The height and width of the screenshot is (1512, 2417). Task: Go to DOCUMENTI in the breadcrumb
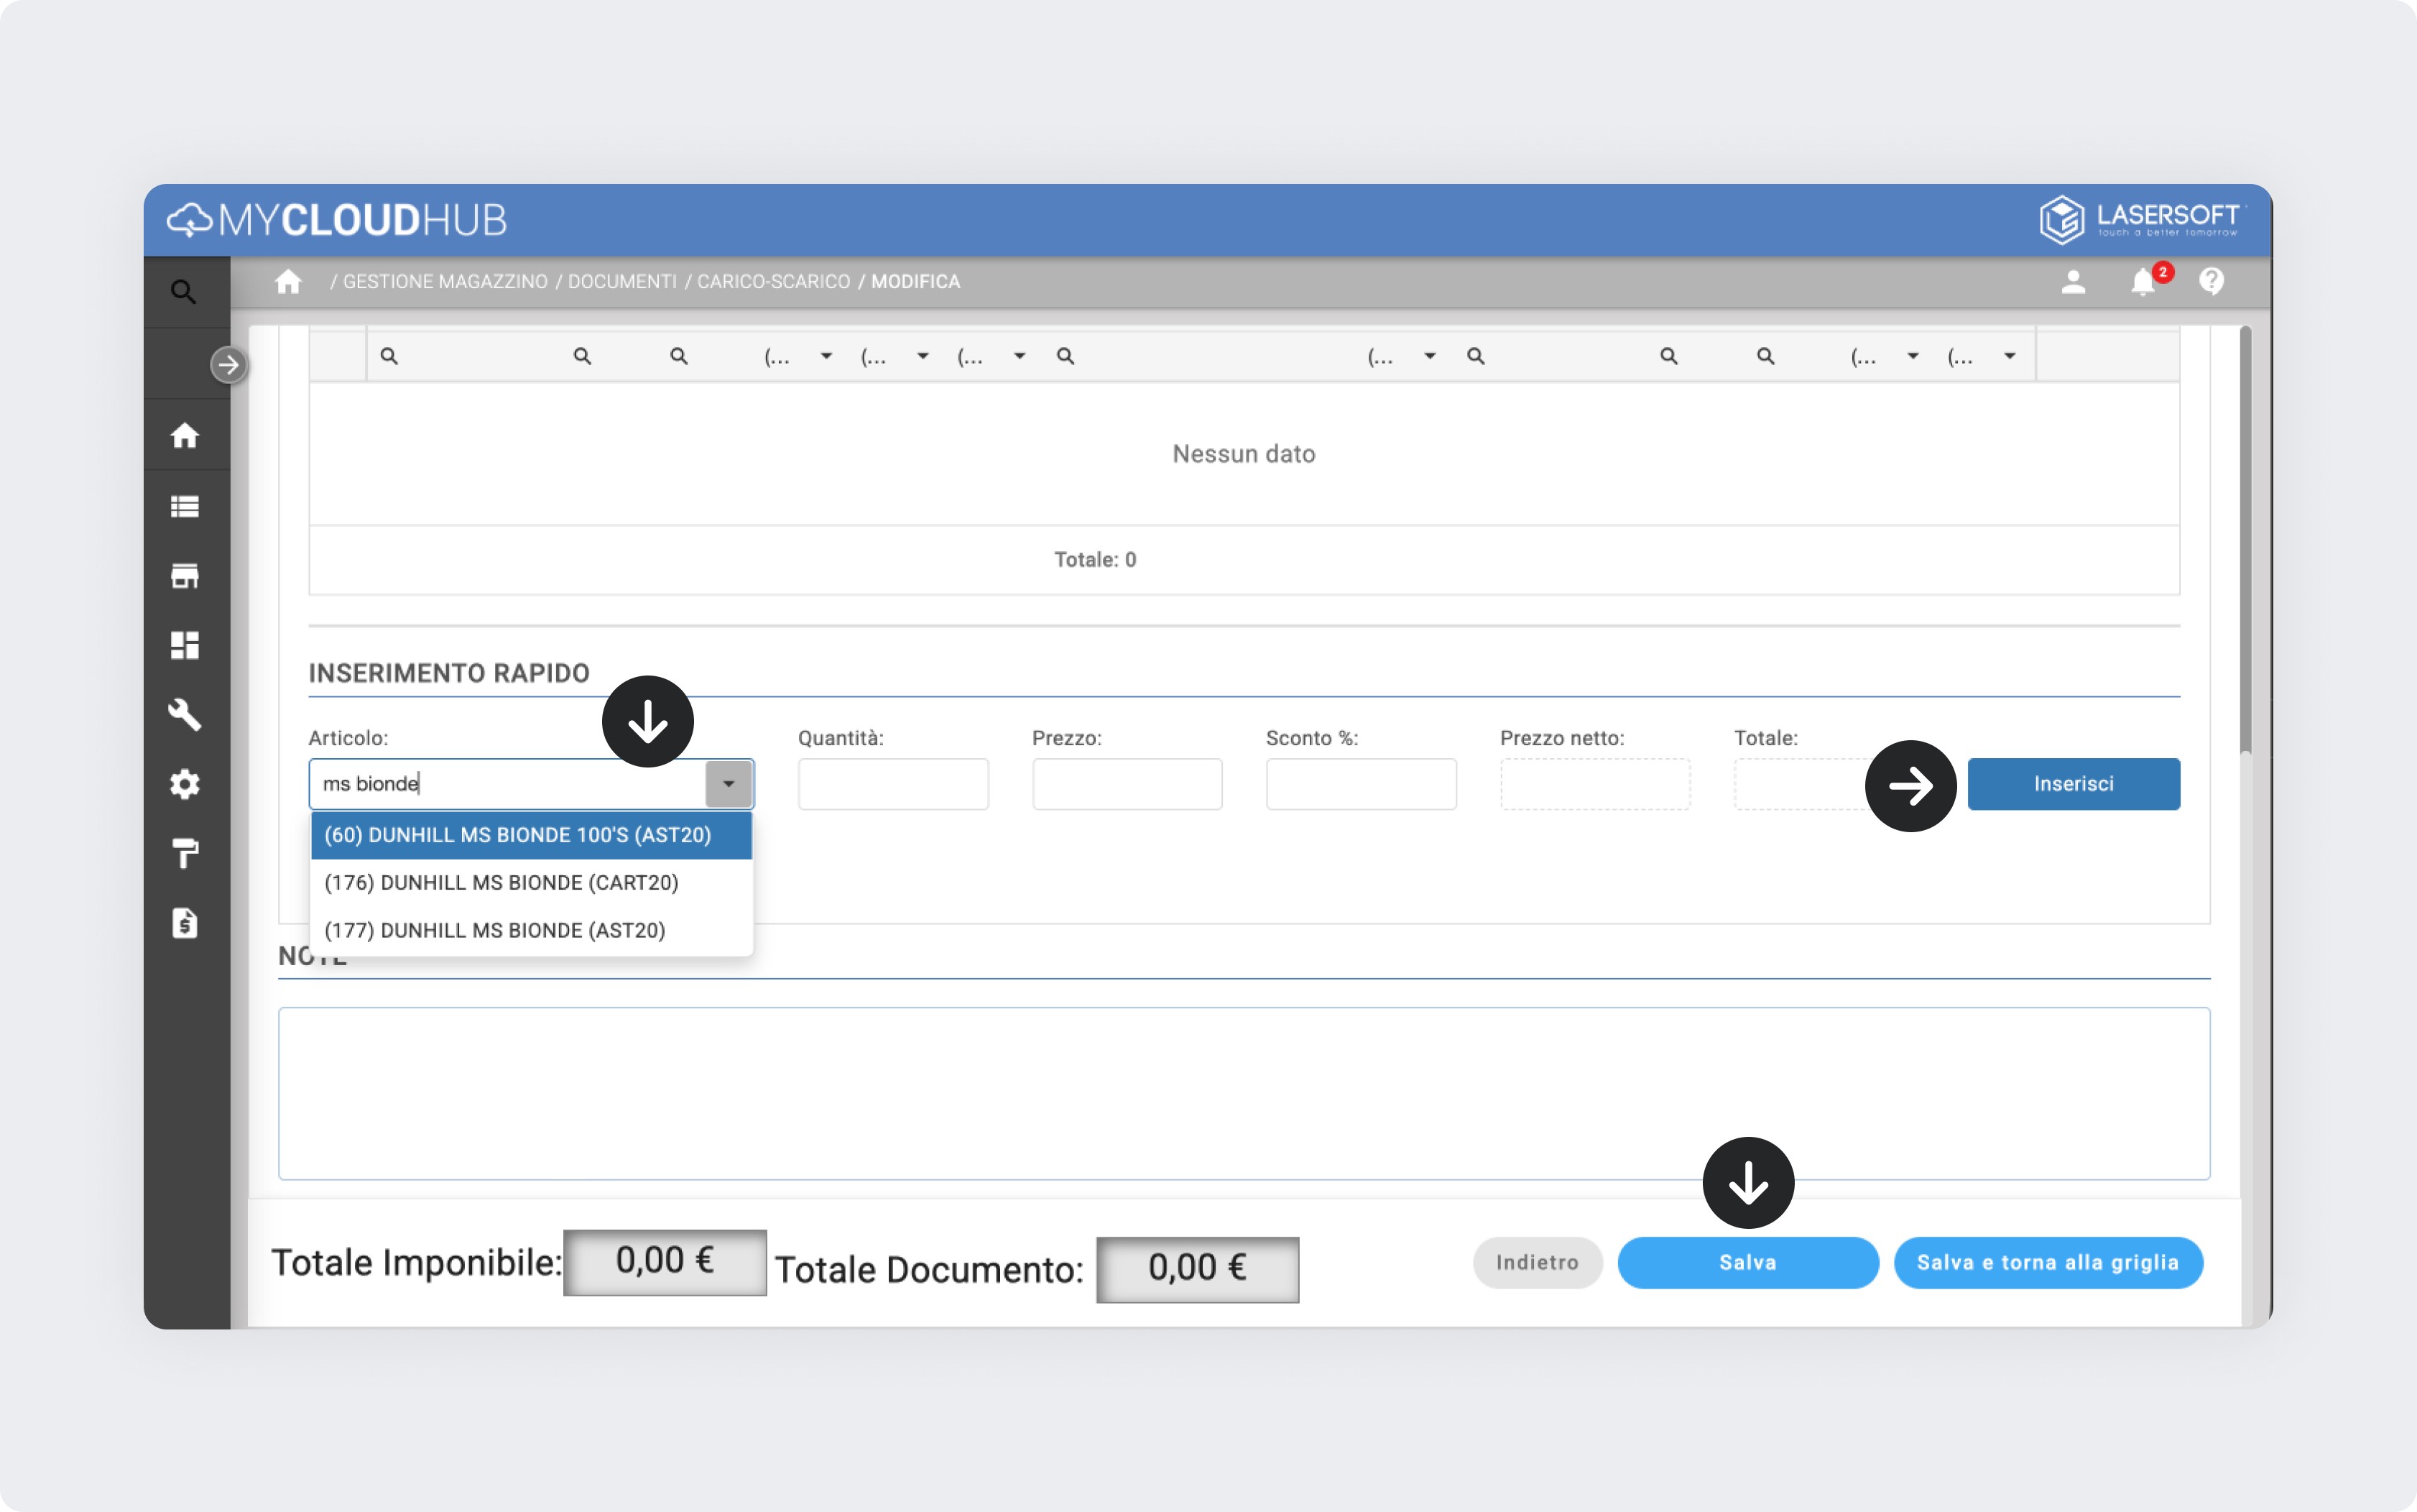click(x=621, y=282)
